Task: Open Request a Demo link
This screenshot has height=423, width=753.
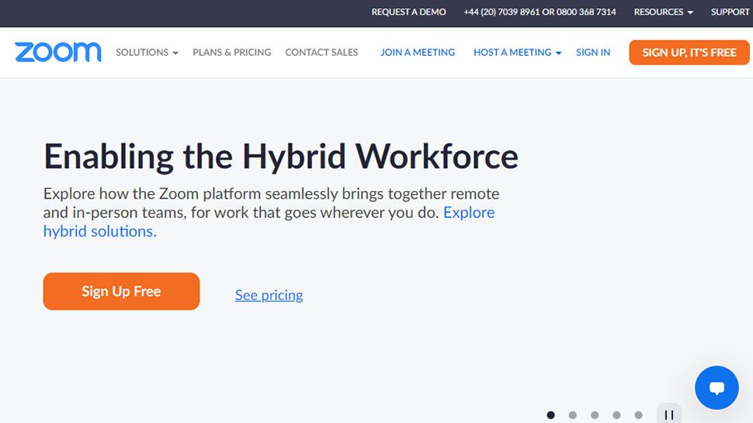Action: click(x=408, y=12)
